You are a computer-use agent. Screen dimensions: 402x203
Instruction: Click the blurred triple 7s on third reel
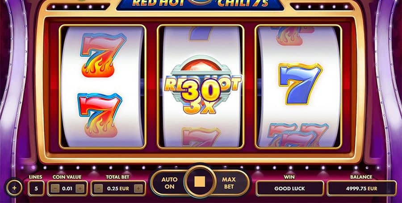(297, 135)
